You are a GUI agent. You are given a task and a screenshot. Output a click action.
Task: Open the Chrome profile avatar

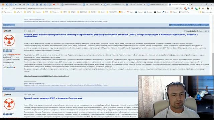[208, 8]
